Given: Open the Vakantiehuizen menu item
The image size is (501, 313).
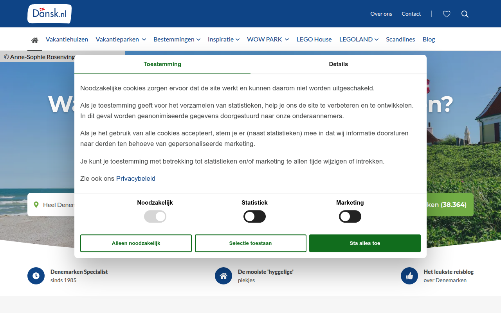Looking at the screenshot, I should (x=67, y=39).
